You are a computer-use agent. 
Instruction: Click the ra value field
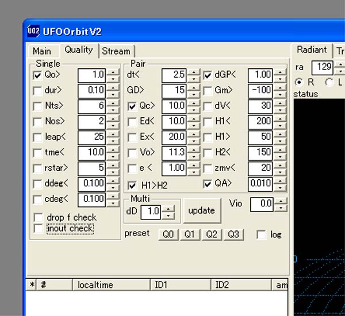coord(323,68)
